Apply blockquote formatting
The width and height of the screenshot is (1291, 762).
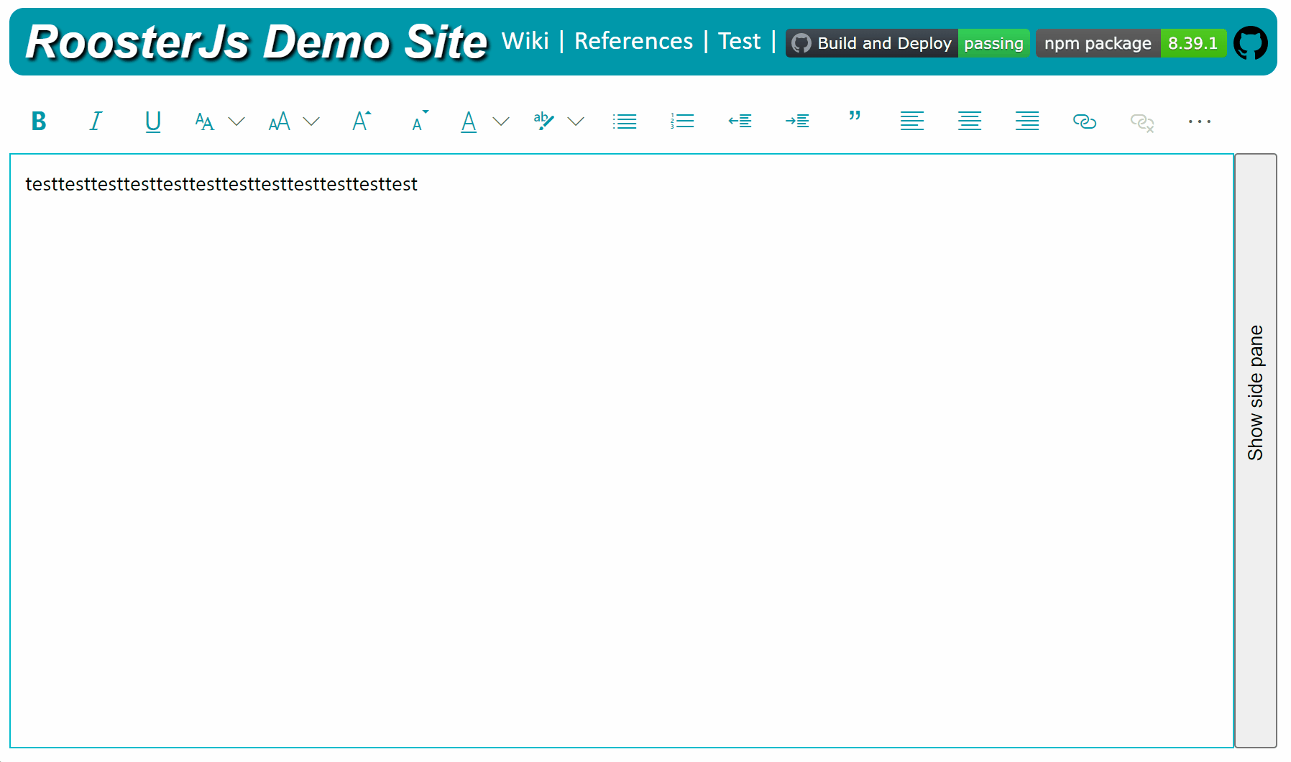[854, 121]
